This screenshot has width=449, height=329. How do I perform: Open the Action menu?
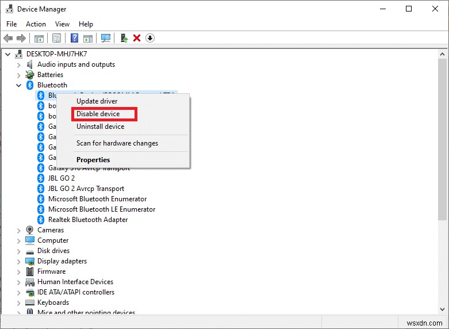tap(36, 24)
